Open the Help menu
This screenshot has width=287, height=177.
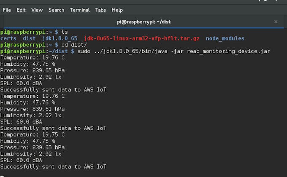click(x=117, y=10)
